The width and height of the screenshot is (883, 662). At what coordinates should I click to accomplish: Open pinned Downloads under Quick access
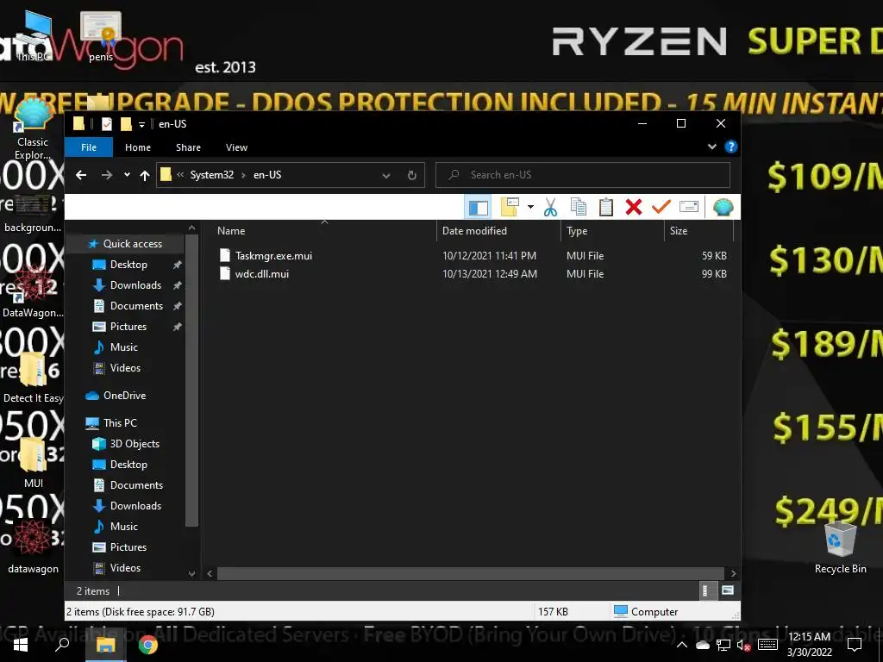[x=135, y=285]
